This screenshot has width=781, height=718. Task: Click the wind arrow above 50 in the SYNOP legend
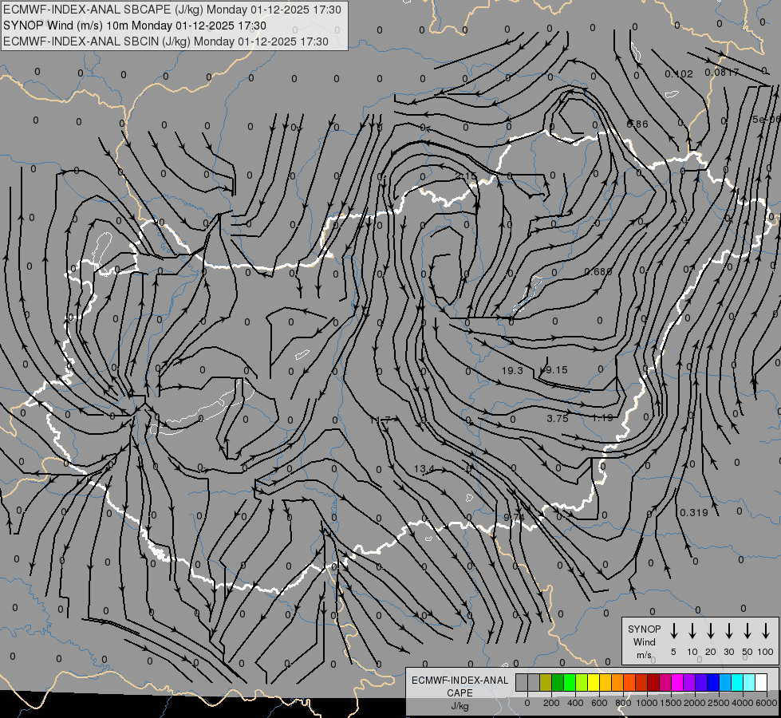click(747, 630)
